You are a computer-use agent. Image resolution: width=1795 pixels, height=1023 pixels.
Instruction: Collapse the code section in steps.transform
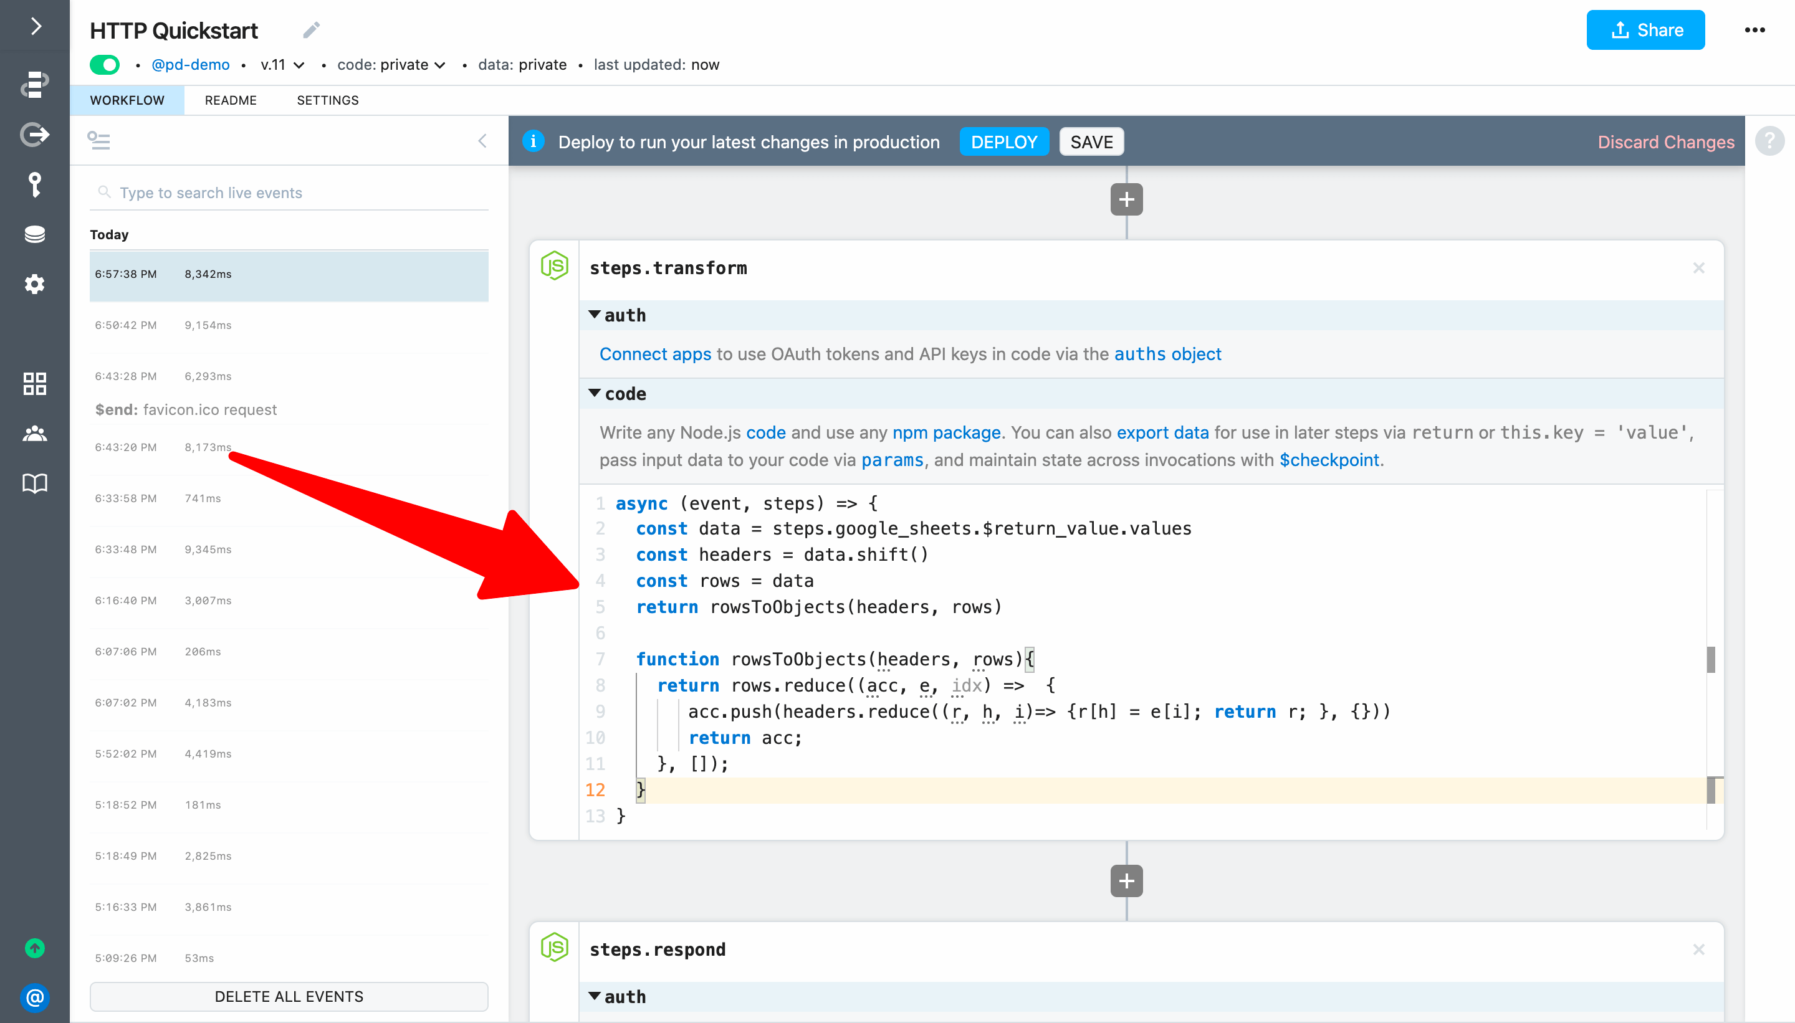595,394
